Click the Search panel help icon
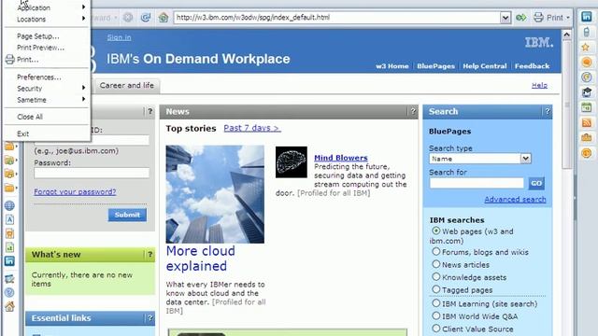This screenshot has height=336, width=598. [x=548, y=112]
